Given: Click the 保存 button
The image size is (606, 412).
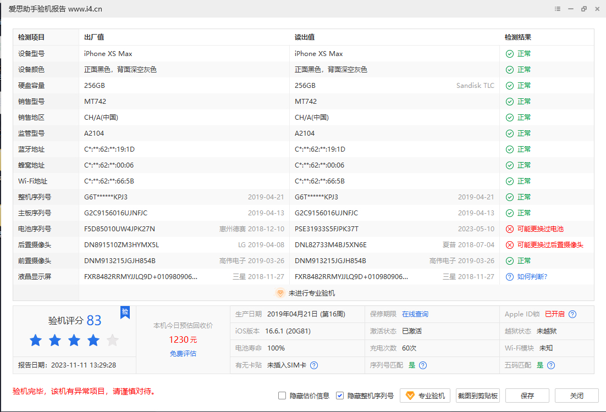Looking at the screenshot, I should (526, 395).
